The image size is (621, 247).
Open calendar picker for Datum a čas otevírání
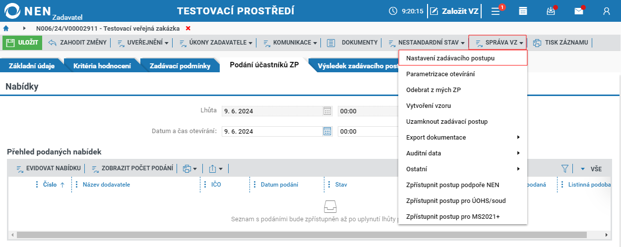(327, 131)
